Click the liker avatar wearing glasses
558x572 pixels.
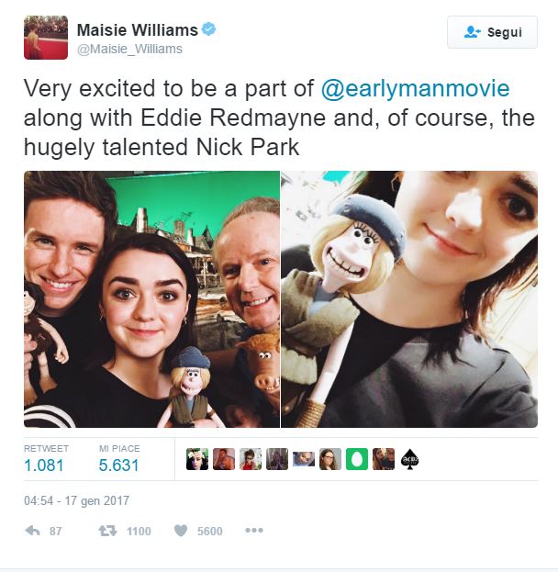pyautogui.click(x=330, y=459)
